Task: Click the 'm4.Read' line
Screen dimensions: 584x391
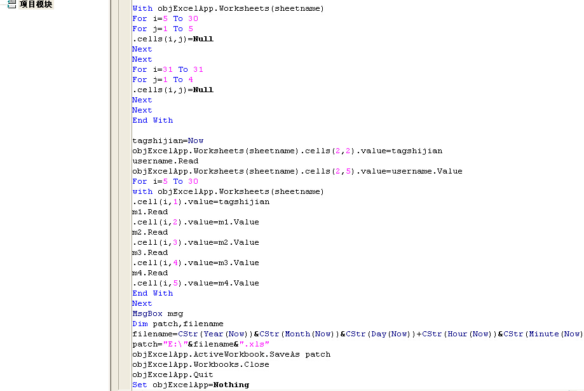Action: tap(150, 273)
